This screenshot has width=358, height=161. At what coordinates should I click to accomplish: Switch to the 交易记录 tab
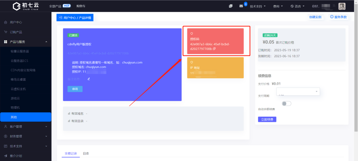[71, 153]
